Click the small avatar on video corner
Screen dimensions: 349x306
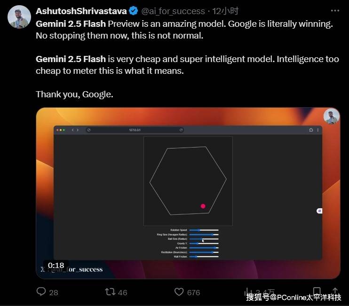[331, 117]
